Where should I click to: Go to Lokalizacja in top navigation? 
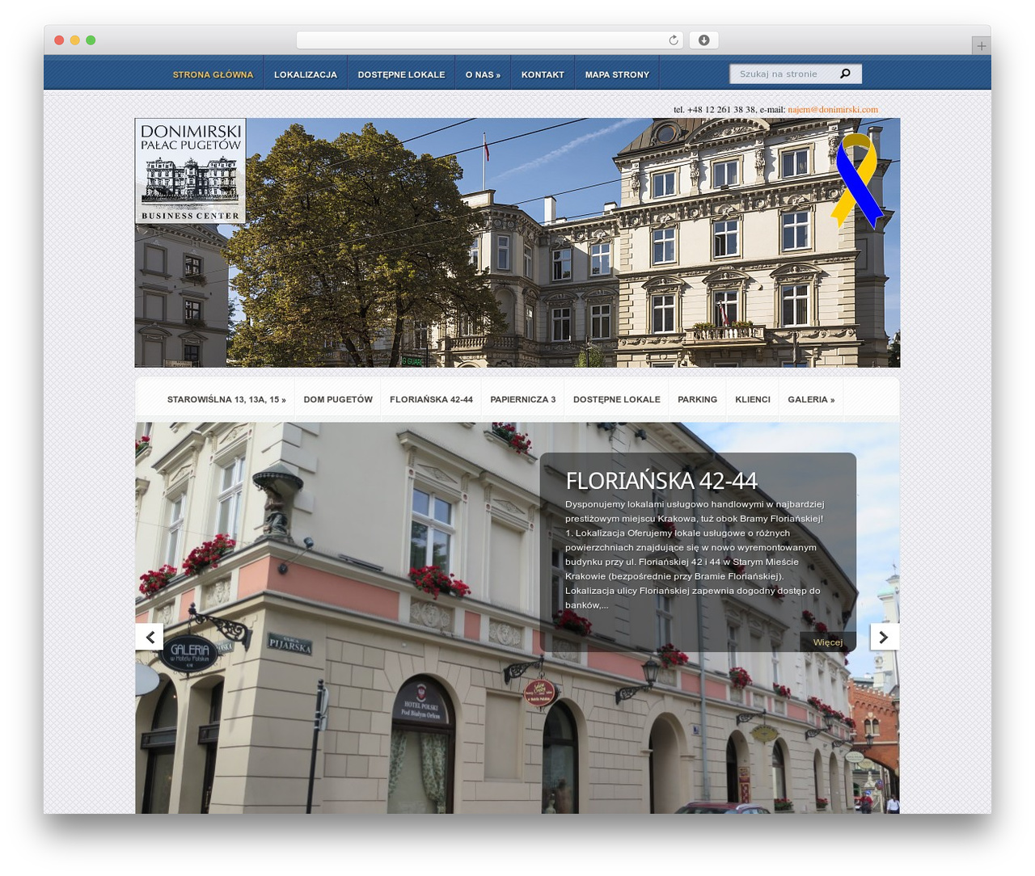coord(306,74)
